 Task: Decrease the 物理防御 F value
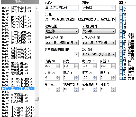point(76,90)
